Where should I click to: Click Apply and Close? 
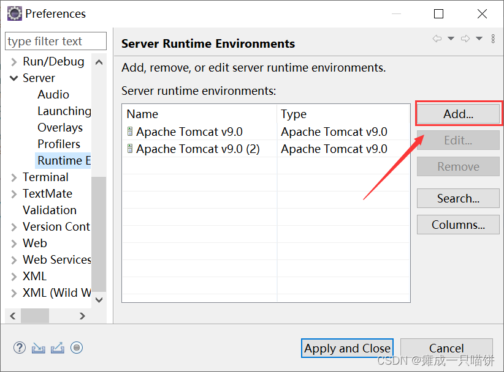point(347,348)
